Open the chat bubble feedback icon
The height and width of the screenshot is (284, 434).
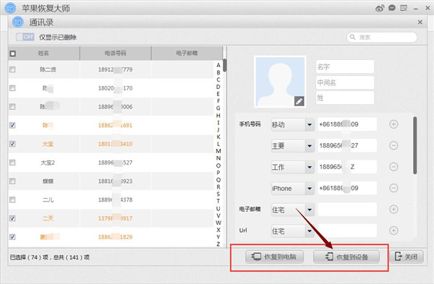392,8
